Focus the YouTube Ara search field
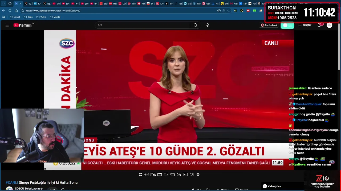This screenshot has height=191, width=341. click(x=142, y=25)
